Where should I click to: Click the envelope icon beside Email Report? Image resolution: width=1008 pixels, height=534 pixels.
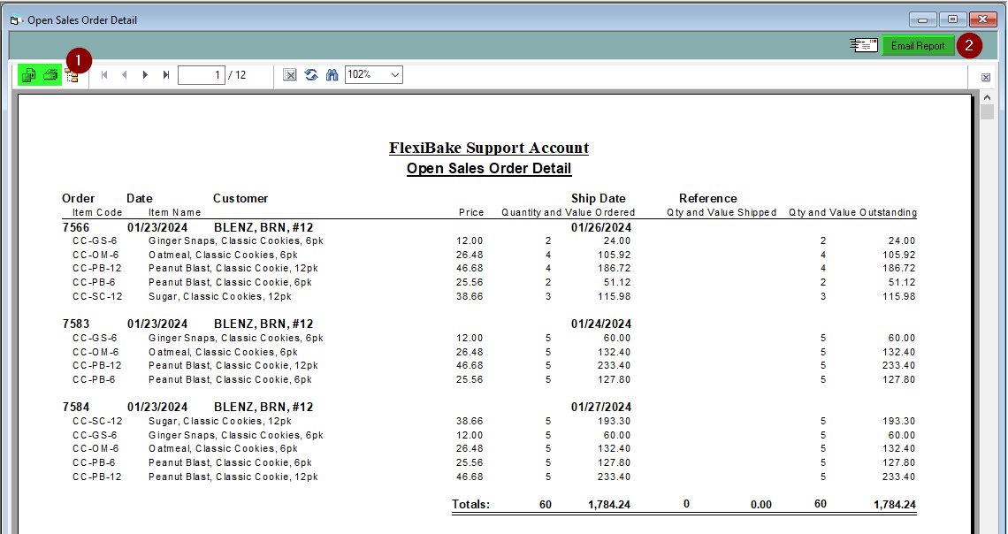click(863, 45)
